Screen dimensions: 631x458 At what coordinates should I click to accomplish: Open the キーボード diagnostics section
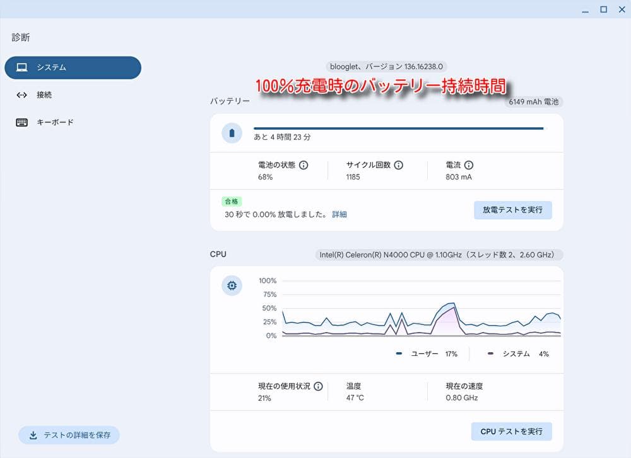[55, 122]
